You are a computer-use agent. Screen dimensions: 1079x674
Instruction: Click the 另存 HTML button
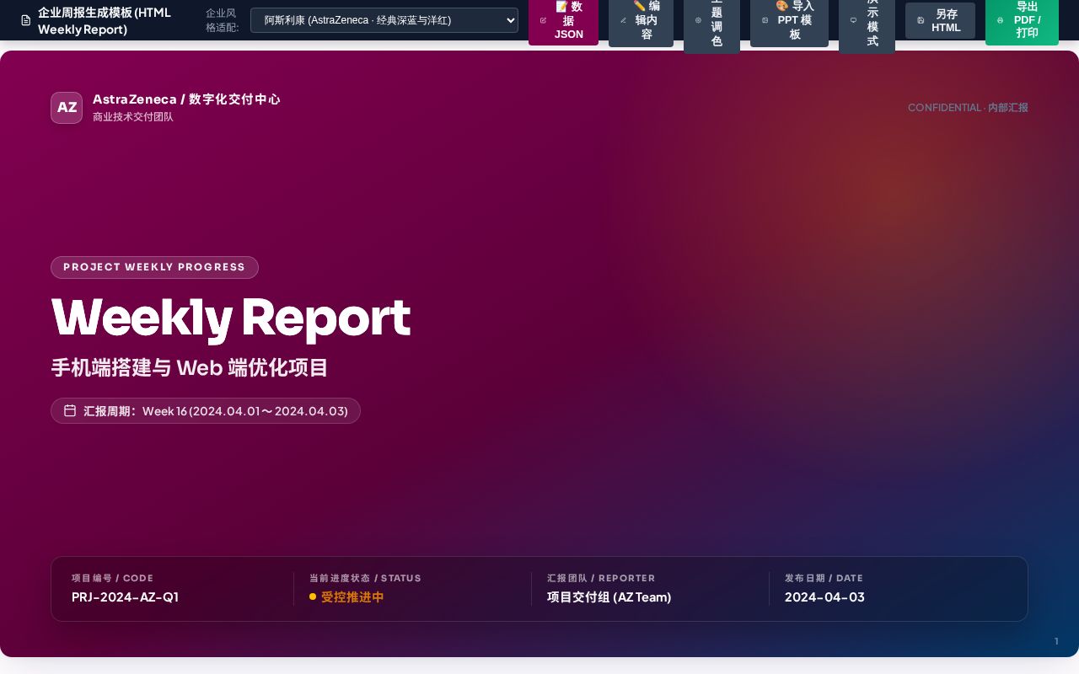click(940, 20)
